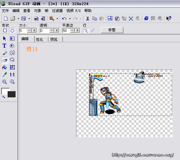The height and width of the screenshot is (160, 180).
Task: Open the 编辑 menu
Action: point(16,11)
